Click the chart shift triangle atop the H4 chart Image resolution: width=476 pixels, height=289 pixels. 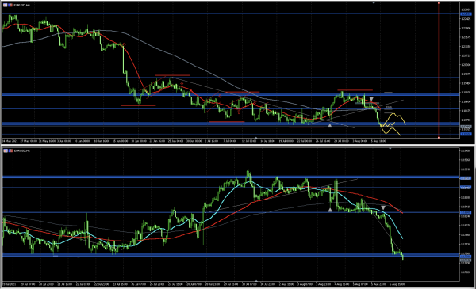pos(374,3)
